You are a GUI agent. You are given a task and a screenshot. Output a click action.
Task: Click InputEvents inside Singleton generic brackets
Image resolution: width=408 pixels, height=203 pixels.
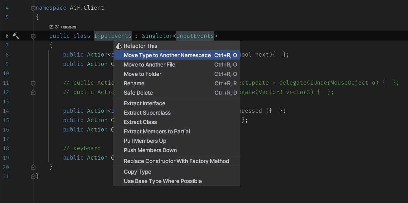[195, 36]
